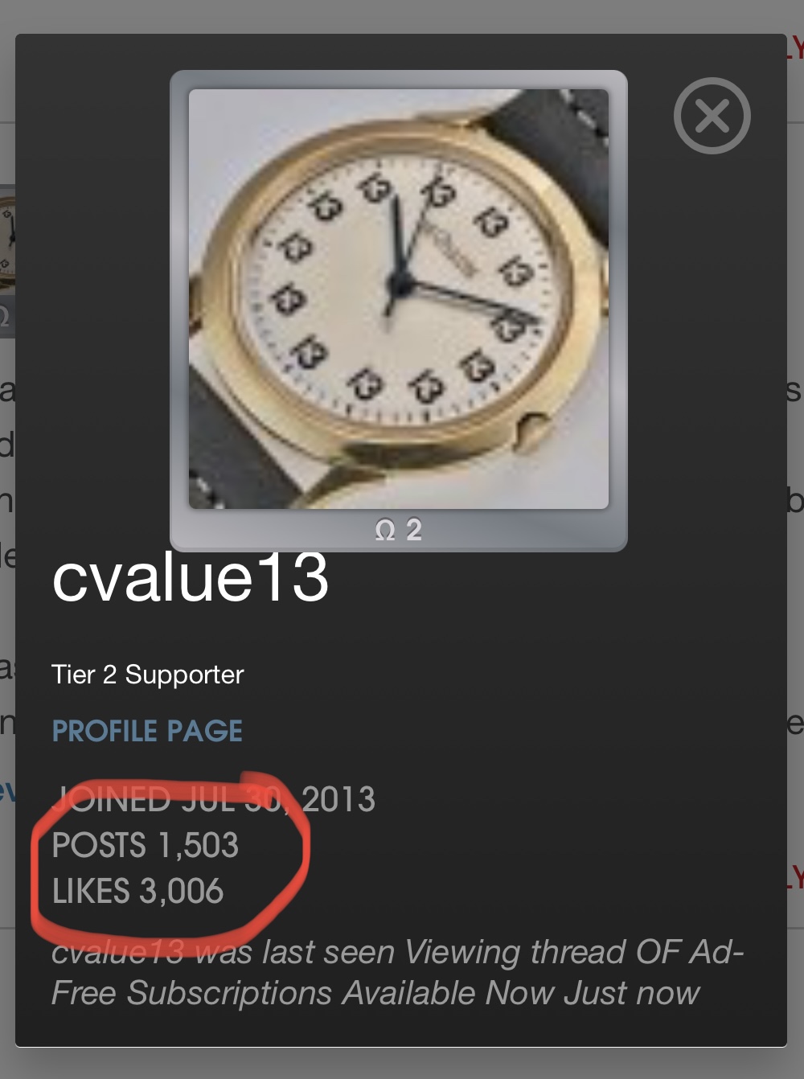Click the 'Just now' last seen timestamp
804x1079 pixels.
pyautogui.click(x=632, y=993)
